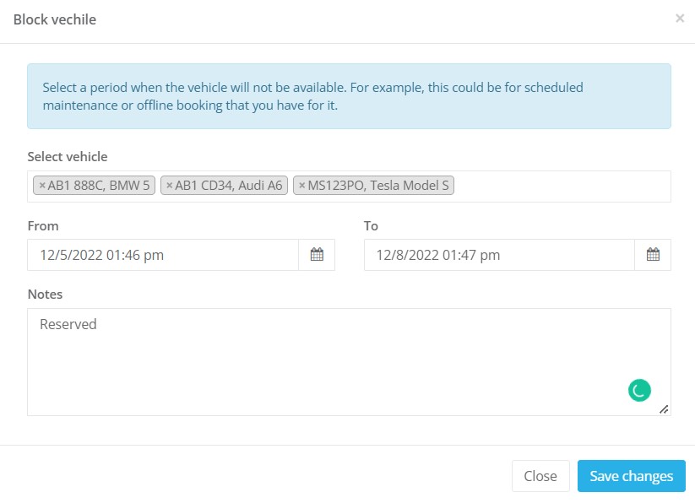Screen dimensions: 695x503
Task: Click the Block vechile dialog title
Action: pos(55,19)
